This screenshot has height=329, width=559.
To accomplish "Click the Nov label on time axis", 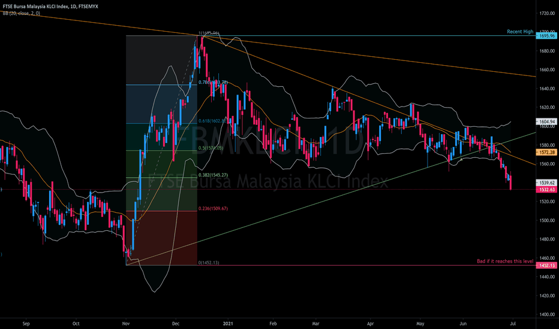I will tap(126, 324).
